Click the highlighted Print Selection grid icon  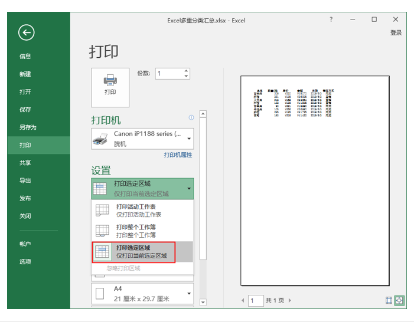[x=102, y=252]
